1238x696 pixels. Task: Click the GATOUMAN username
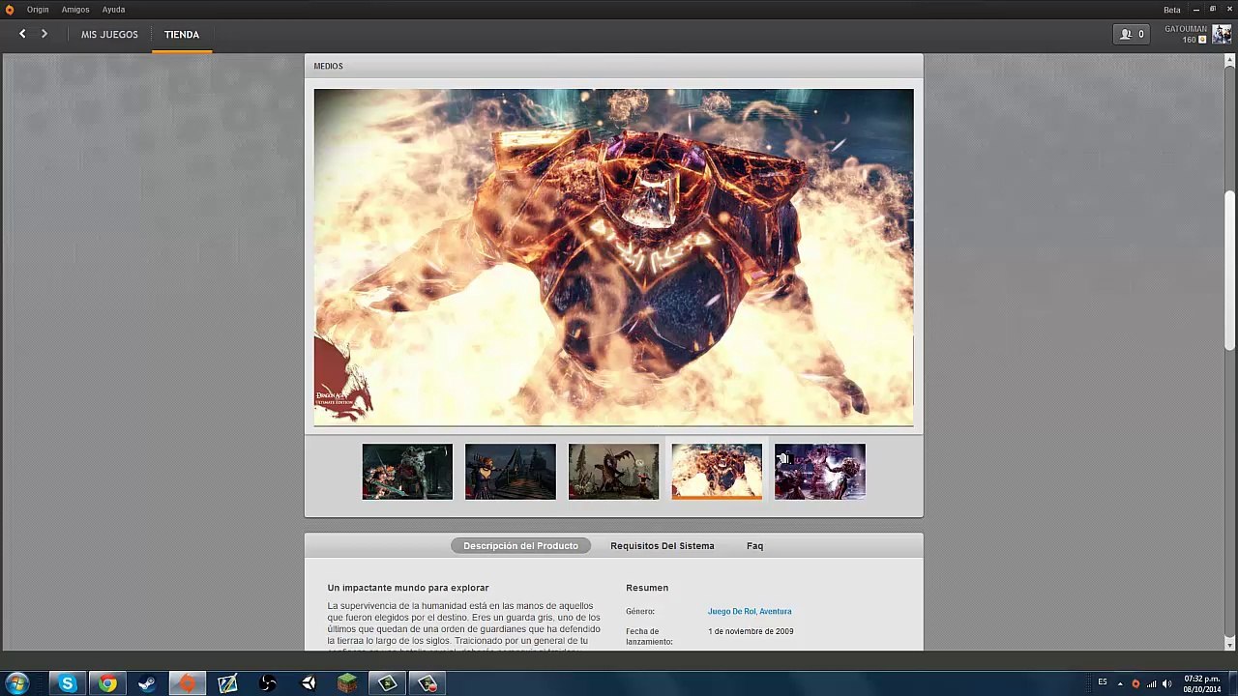pos(1186,29)
